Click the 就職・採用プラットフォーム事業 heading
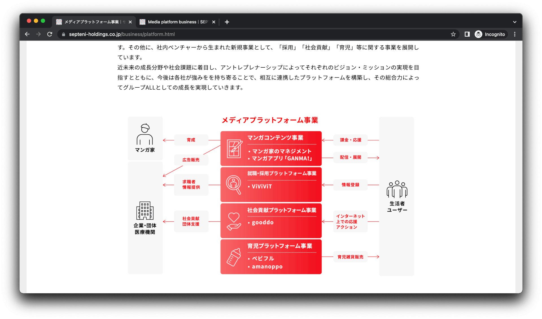This screenshot has width=542, height=319. pos(282,173)
